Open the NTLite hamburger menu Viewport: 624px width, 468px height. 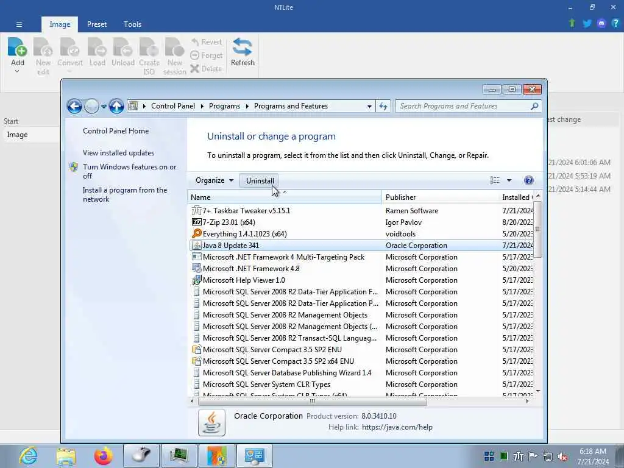click(x=19, y=24)
